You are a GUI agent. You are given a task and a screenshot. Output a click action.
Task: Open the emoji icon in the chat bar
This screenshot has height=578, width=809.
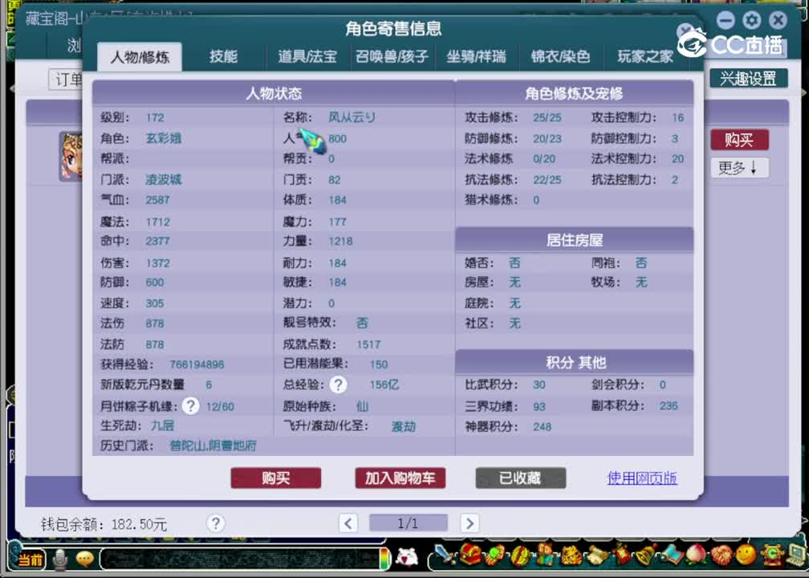(x=85, y=560)
